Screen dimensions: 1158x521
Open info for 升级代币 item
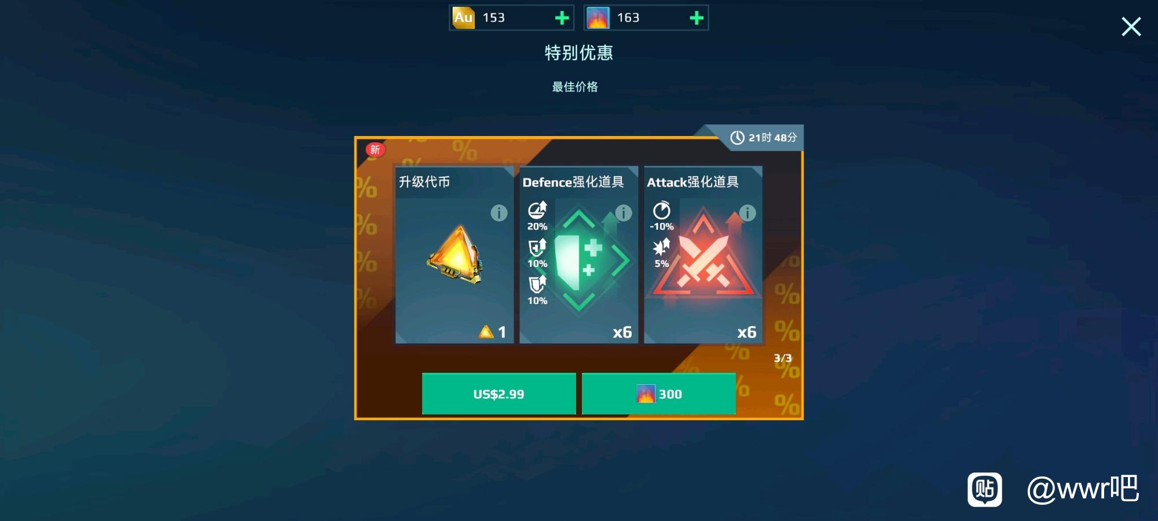pyautogui.click(x=499, y=213)
